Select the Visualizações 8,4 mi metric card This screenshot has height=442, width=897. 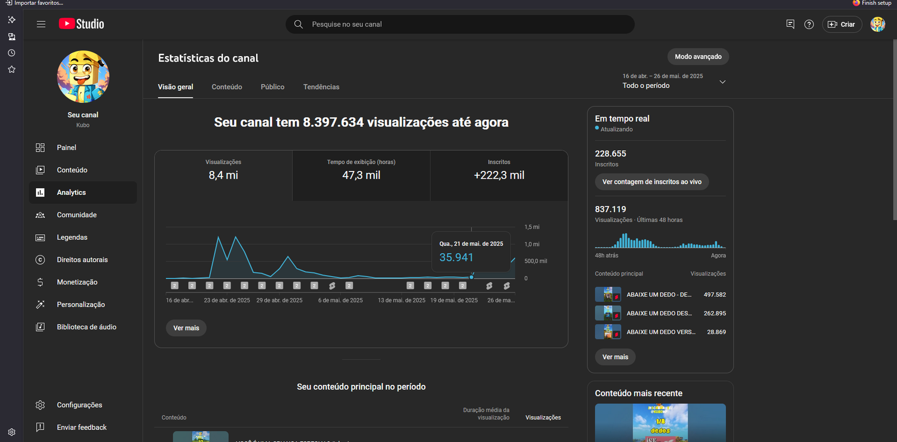click(x=223, y=175)
